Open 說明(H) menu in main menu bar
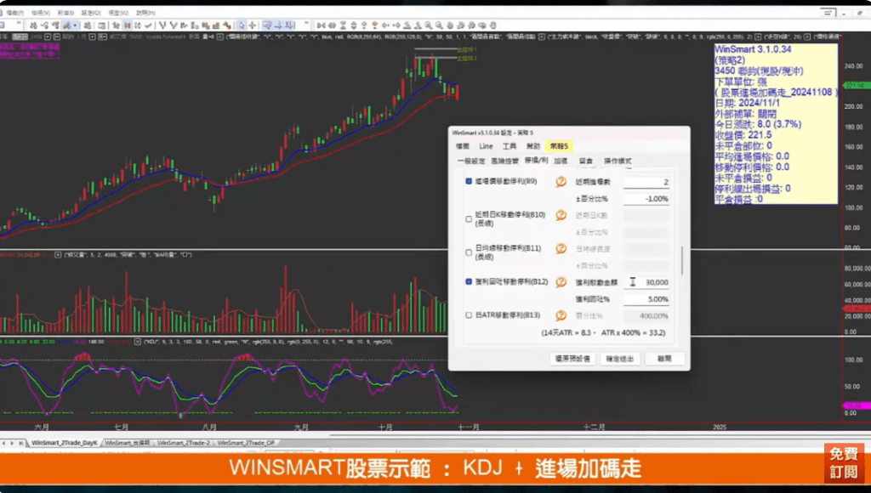The height and width of the screenshot is (493, 871). [145, 13]
